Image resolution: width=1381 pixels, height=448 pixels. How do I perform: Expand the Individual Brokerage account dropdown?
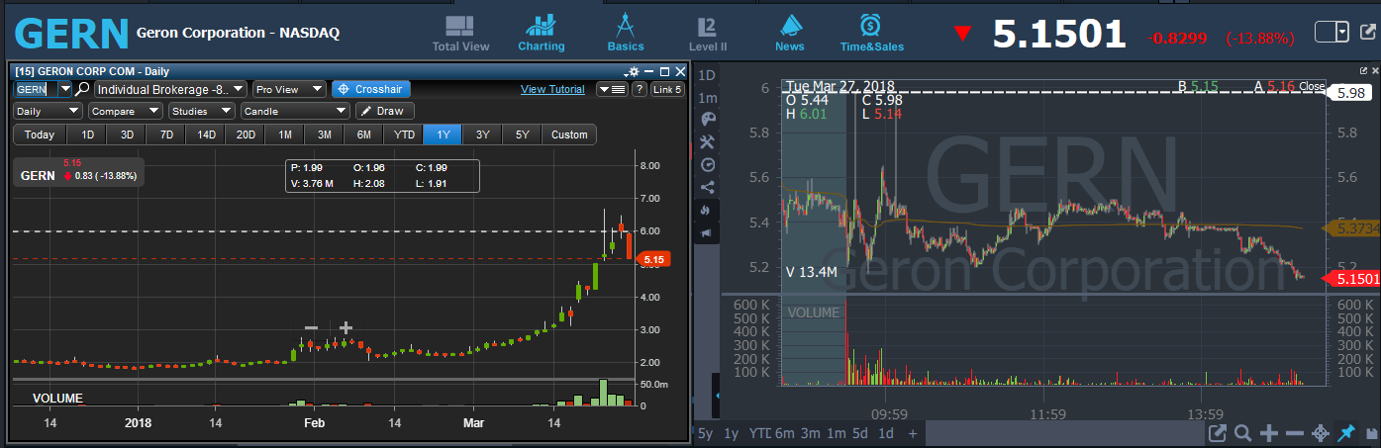point(170,89)
